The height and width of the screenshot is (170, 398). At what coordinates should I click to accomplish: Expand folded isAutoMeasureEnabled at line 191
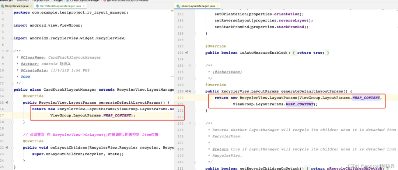coord(195,53)
